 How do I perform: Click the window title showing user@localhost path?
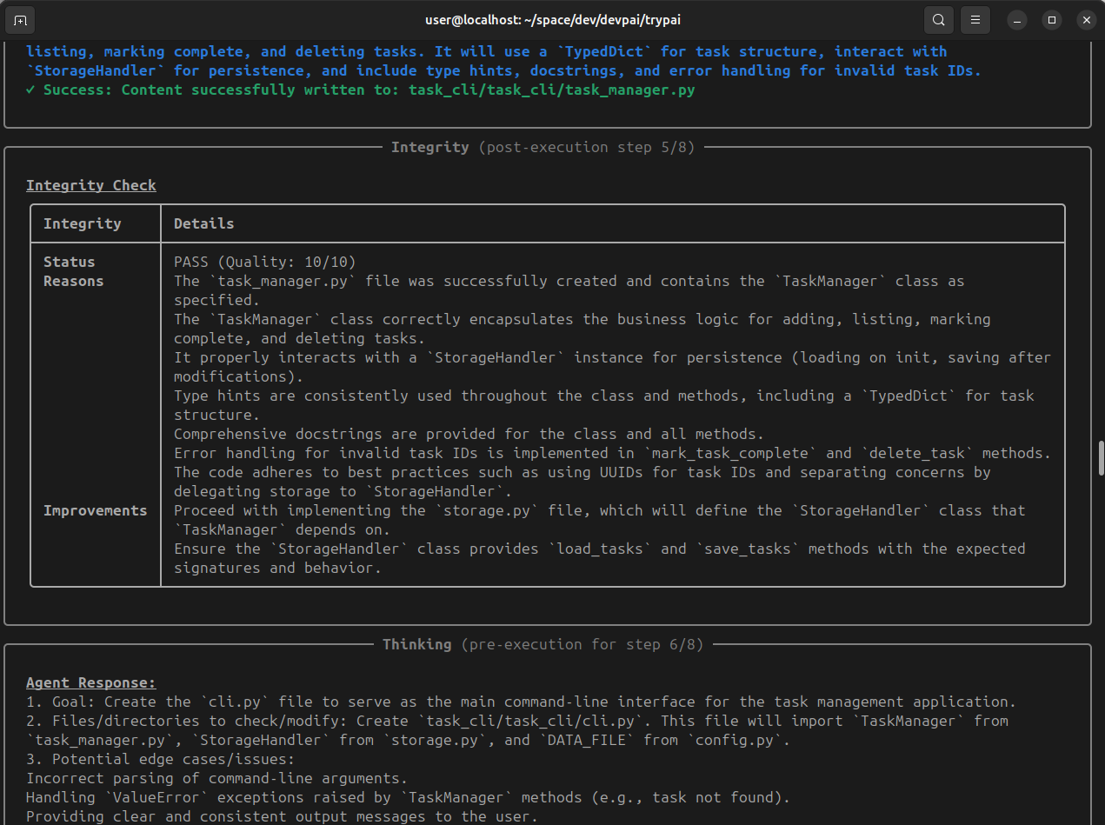(552, 19)
